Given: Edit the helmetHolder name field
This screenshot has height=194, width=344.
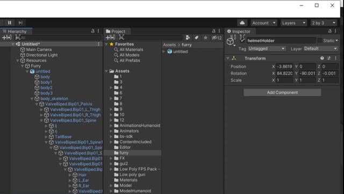Looking at the screenshot, I should coord(281,41).
